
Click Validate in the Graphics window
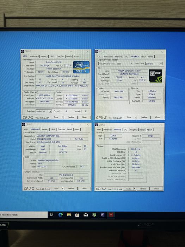pyautogui.click(x=144, y=118)
